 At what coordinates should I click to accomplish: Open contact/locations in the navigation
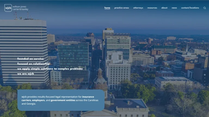[190, 8]
